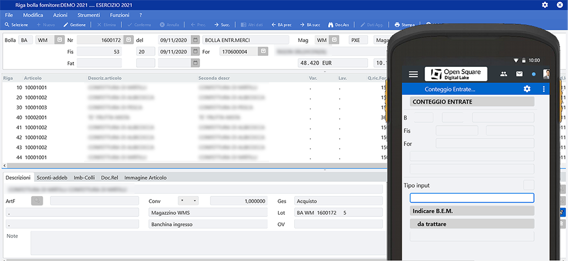Click the BA succ arrow button
The width and height of the screenshot is (568, 261).
click(311, 25)
